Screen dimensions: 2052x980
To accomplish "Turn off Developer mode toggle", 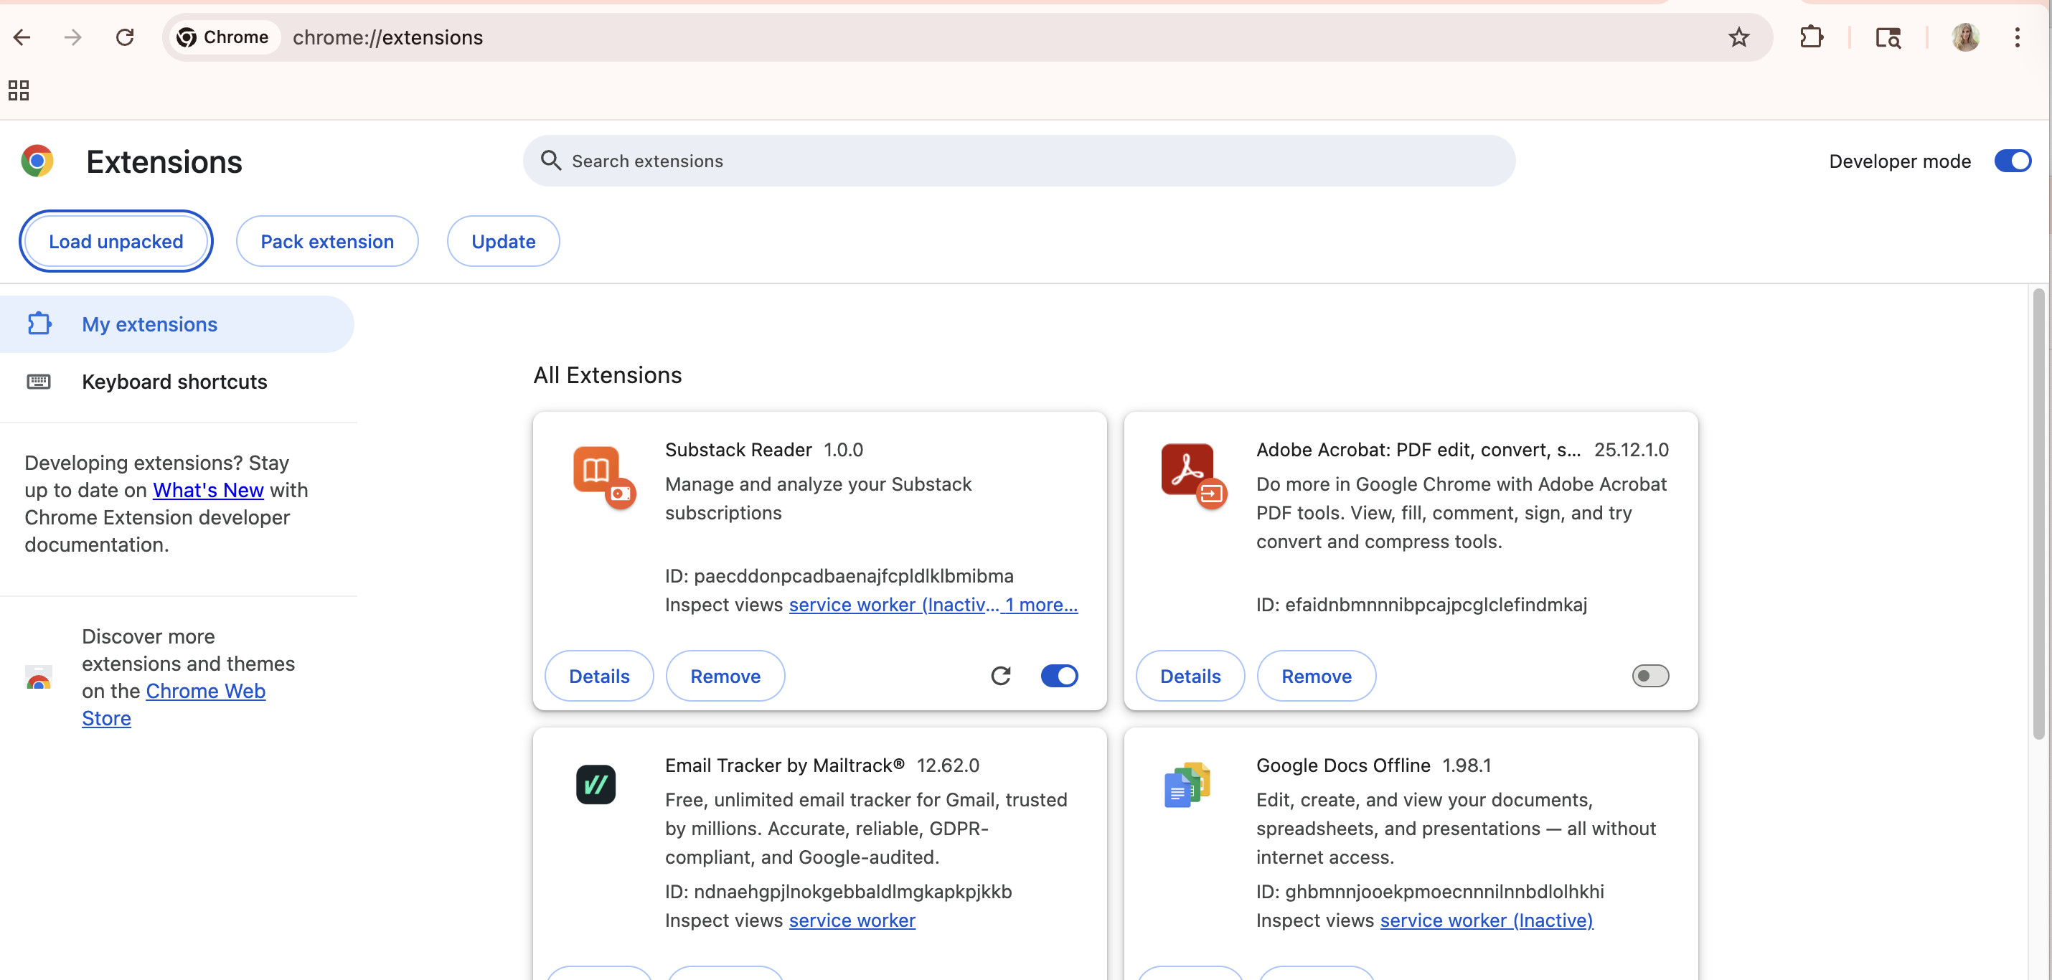I will click(2012, 161).
